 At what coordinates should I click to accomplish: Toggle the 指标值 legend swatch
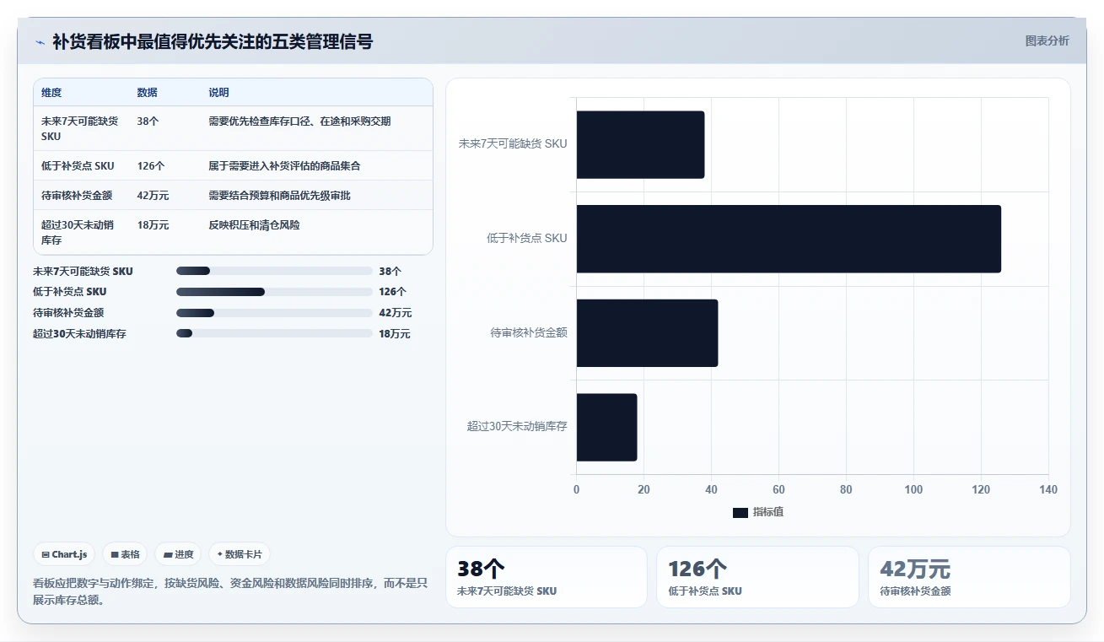(740, 513)
